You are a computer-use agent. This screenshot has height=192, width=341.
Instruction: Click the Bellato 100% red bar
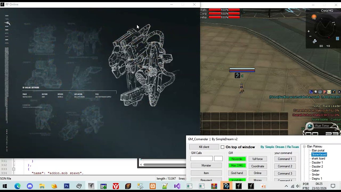[224, 10]
